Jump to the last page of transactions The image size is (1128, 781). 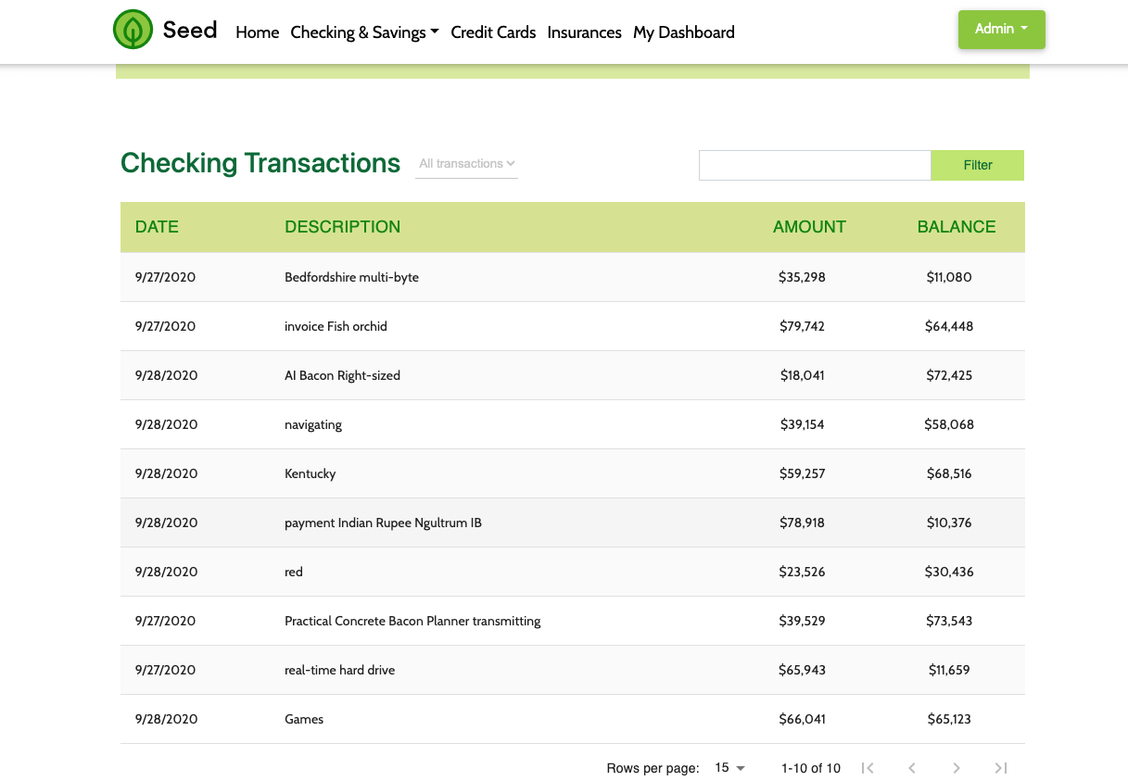click(x=1000, y=768)
